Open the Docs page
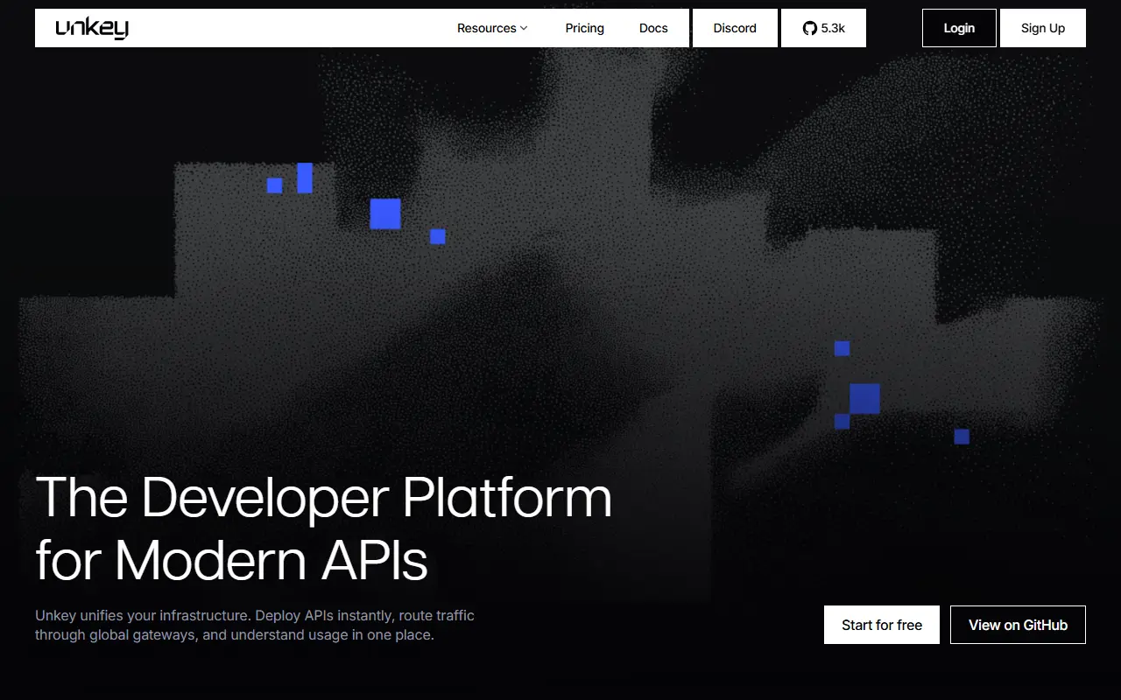Image resolution: width=1121 pixels, height=700 pixels. pyautogui.click(x=653, y=28)
